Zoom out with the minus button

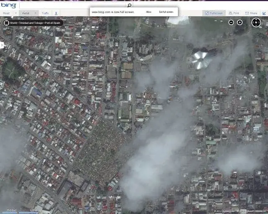(231, 22)
